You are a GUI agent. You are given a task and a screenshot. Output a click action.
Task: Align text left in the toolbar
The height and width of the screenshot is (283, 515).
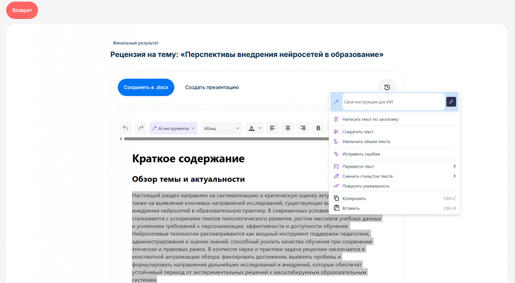(272, 128)
